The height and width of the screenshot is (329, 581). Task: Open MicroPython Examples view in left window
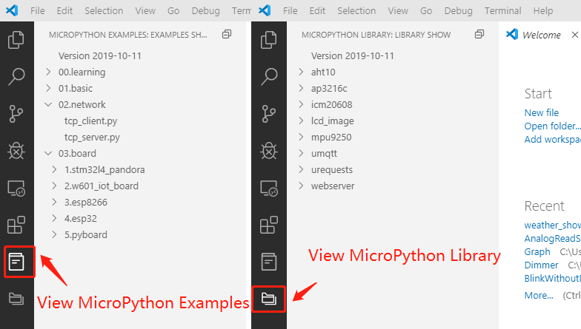point(18,261)
